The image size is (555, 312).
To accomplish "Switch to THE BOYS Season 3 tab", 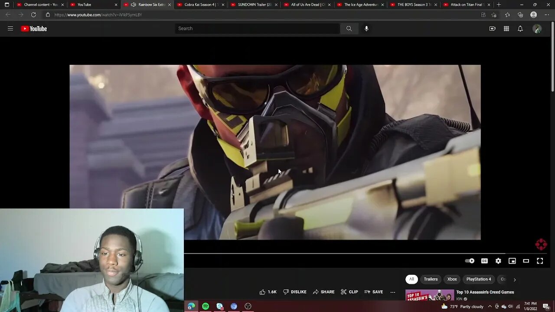I will [x=414, y=5].
